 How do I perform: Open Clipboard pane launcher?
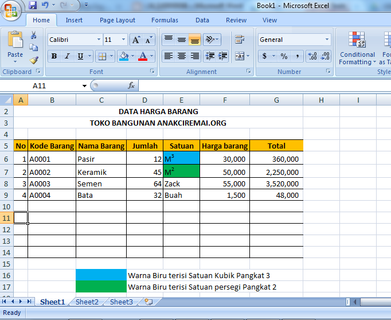pos(38,71)
